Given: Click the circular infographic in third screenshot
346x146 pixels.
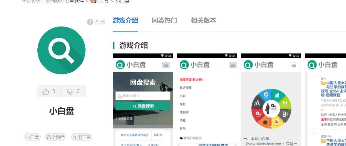Looking at the screenshot, I should (x=271, y=109).
